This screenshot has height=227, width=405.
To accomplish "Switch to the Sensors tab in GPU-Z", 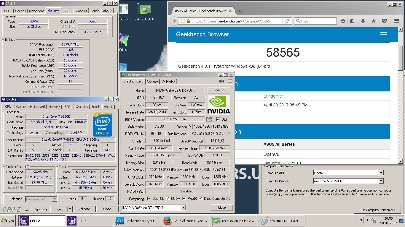I will 152,82.
